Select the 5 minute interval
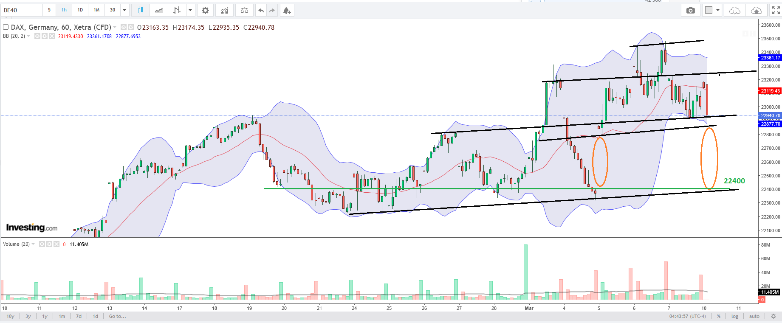The image size is (782, 323). (49, 10)
